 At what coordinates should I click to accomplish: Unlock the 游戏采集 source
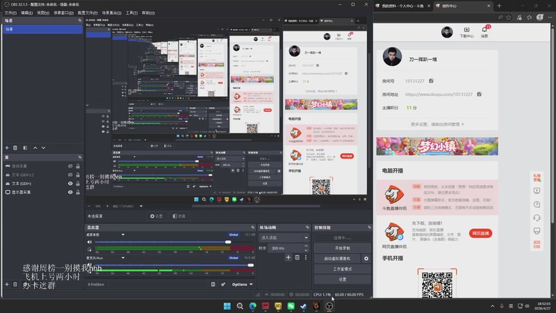point(78,166)
